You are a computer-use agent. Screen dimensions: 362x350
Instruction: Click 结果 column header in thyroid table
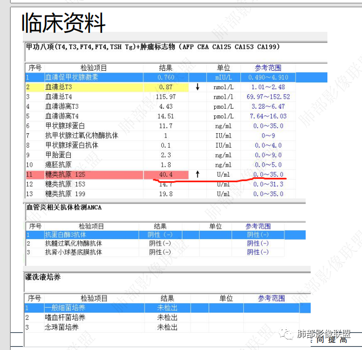coord(166,68)
